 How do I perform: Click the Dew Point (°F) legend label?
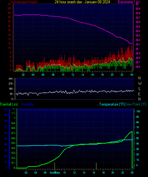coord(136,104)
